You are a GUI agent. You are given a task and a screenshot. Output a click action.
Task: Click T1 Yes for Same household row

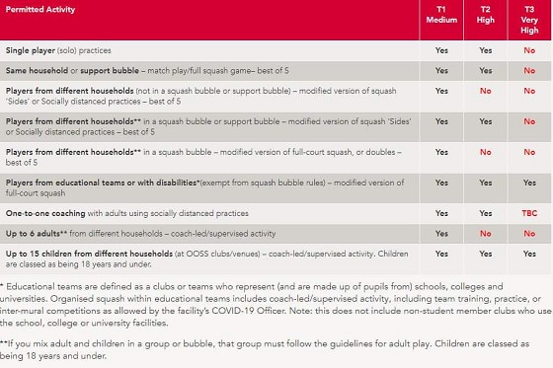pyautogui.click(x=441, y=70)
